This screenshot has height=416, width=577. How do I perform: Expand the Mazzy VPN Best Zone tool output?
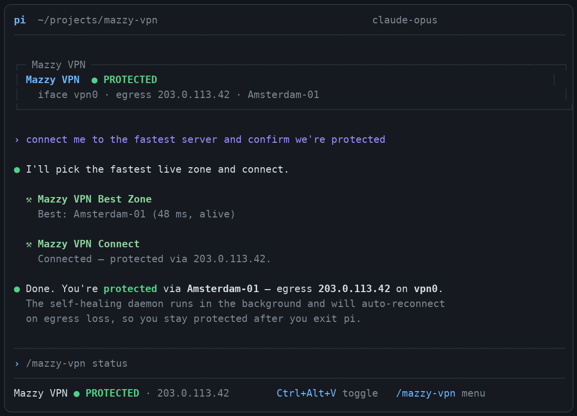click(95, 199)
